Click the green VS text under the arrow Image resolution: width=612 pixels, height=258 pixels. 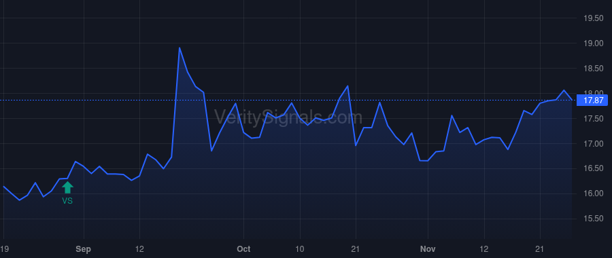pos(67,201)
